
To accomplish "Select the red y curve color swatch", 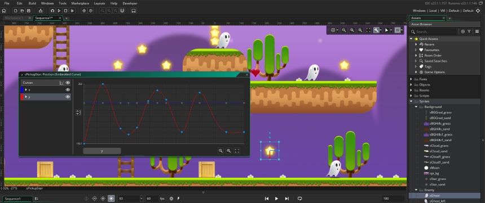I will click(22, 97).
